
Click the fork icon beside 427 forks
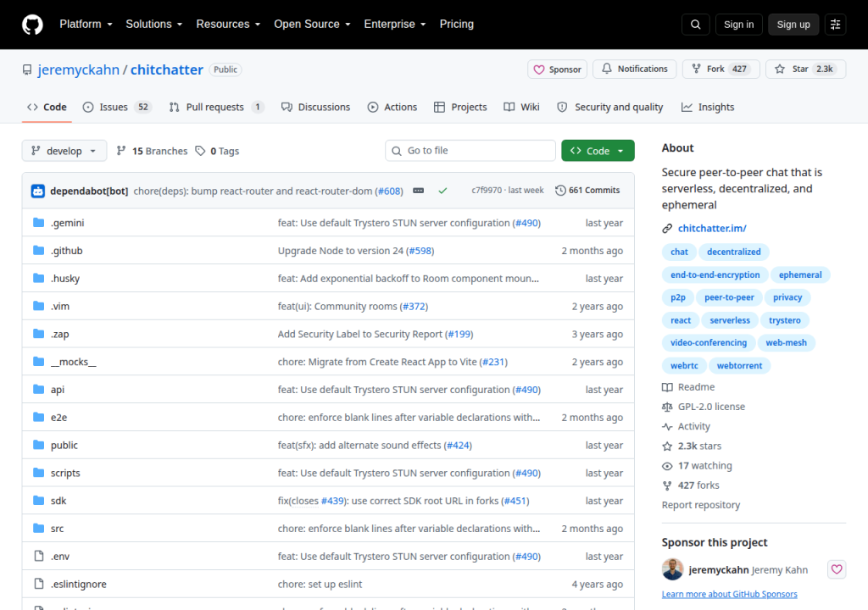tap(667, 485)
